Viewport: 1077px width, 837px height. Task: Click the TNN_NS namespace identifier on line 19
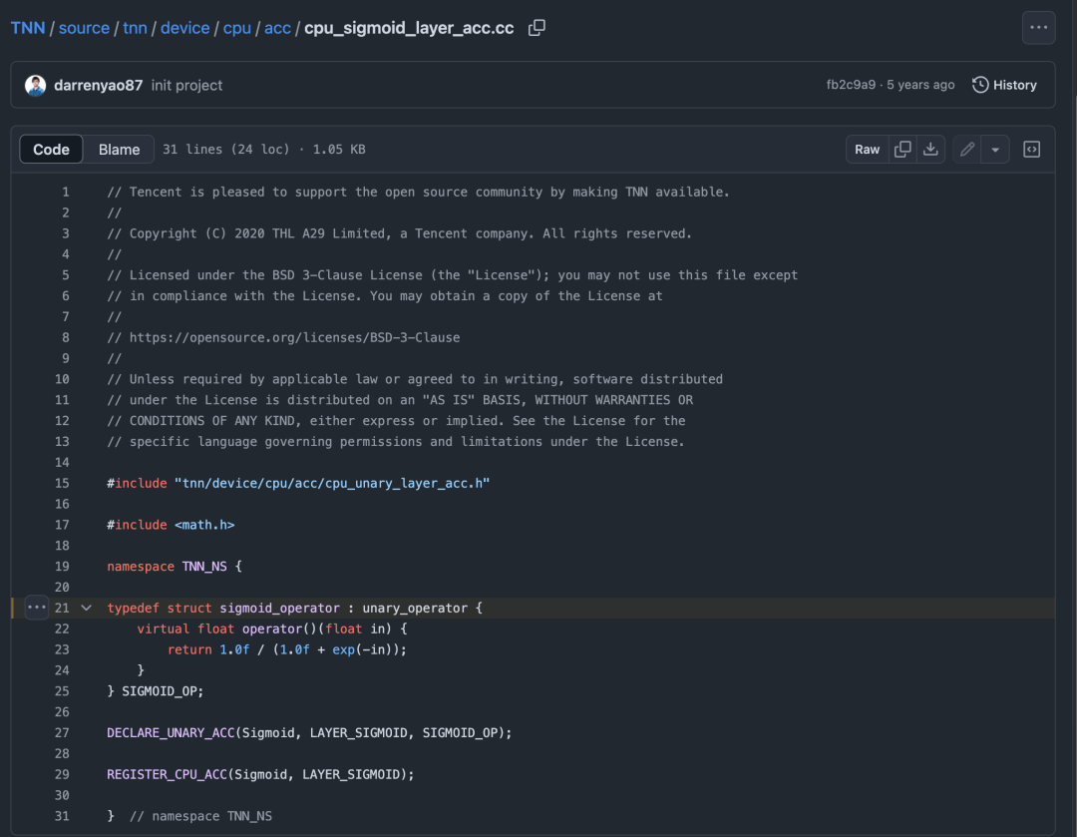pos(204,567)
